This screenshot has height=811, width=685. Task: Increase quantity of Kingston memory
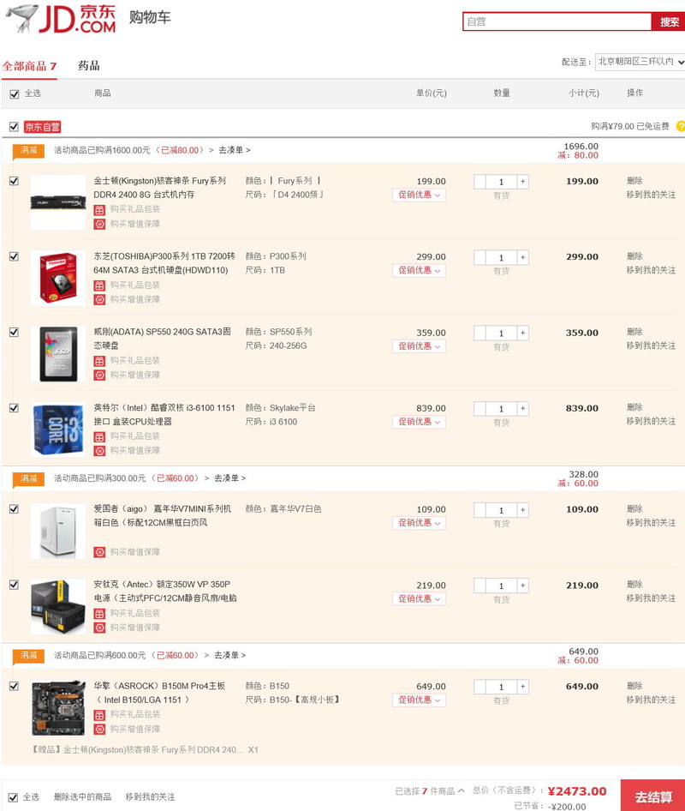[523, 182]
